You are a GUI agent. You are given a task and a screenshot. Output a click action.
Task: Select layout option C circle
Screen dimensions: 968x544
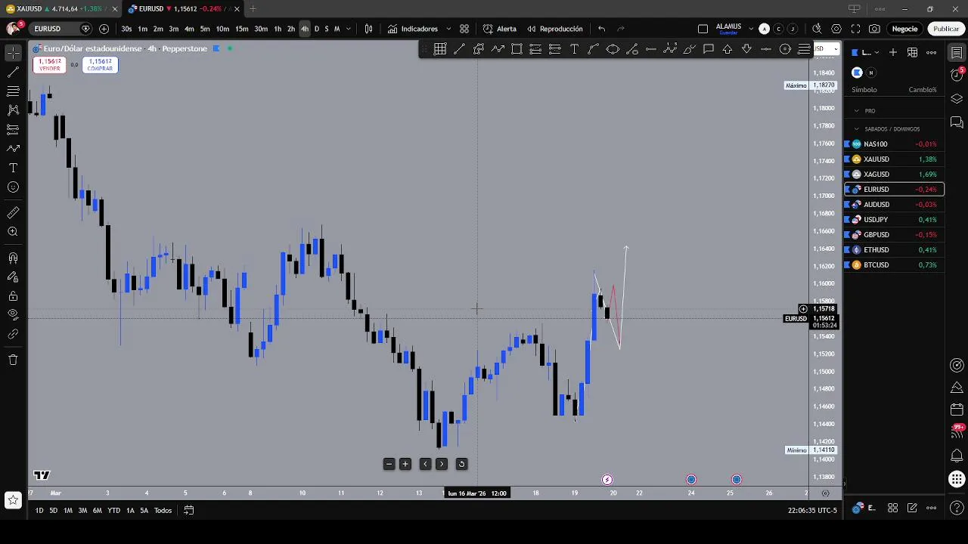pyautogui.click(x=778, y=29)
